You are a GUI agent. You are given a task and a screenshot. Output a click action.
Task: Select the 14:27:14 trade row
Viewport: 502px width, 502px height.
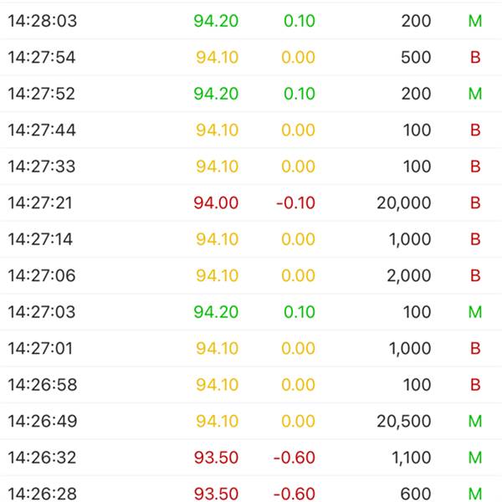point(251,239)
